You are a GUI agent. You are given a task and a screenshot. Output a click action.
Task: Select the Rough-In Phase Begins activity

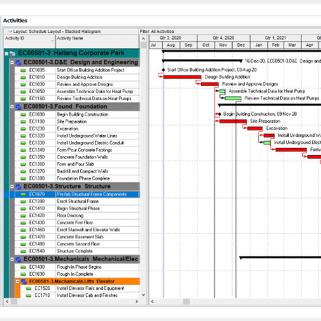[x=77, y=267]
